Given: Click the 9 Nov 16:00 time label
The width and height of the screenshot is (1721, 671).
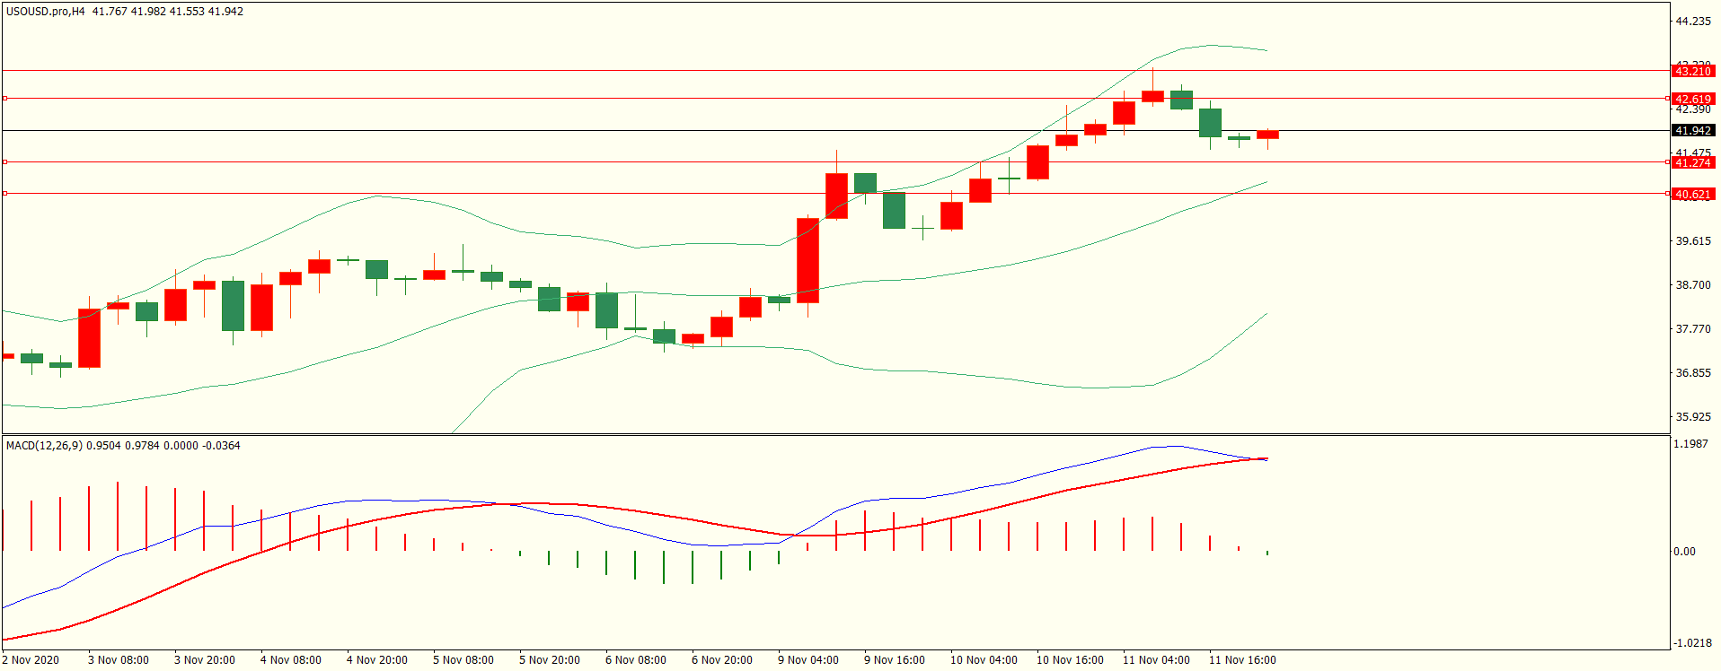Looking at the screenshot, I should 895,660.
